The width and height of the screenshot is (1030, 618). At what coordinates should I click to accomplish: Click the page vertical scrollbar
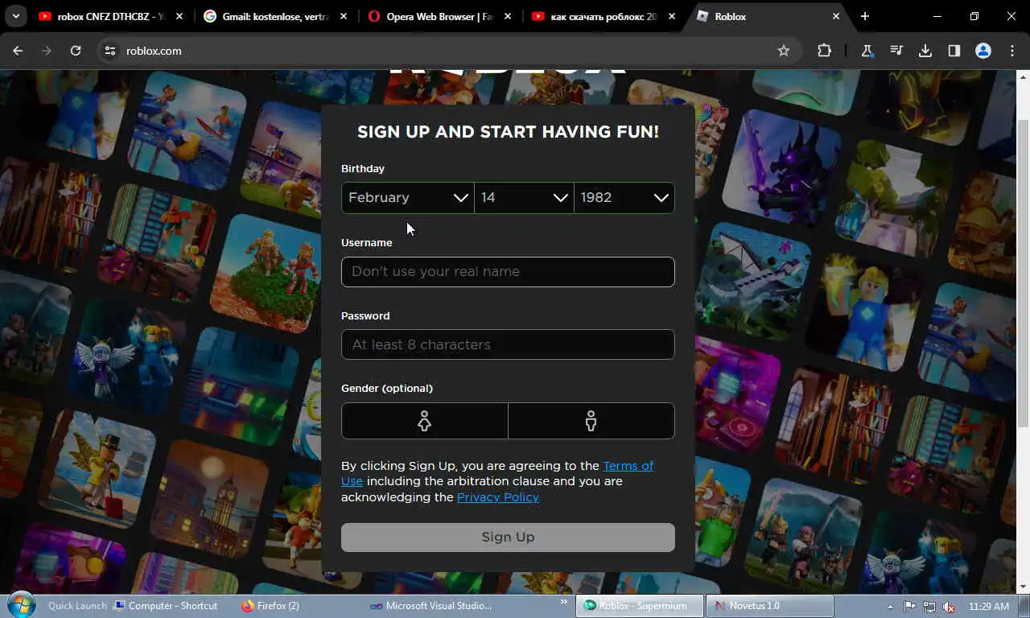[1023, 274]
